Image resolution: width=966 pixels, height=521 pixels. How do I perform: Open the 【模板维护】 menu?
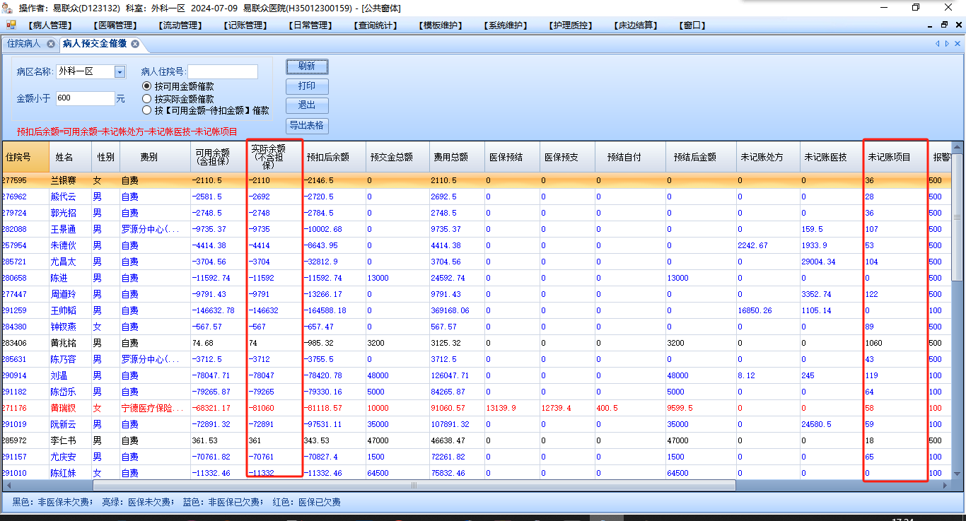click(442, 25)
